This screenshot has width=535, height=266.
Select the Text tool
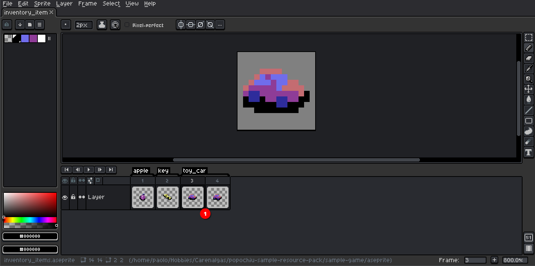[529, 152]
